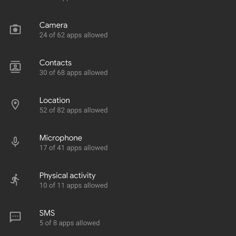Select "30 of 68 apps allowed" text

point(73,73)
